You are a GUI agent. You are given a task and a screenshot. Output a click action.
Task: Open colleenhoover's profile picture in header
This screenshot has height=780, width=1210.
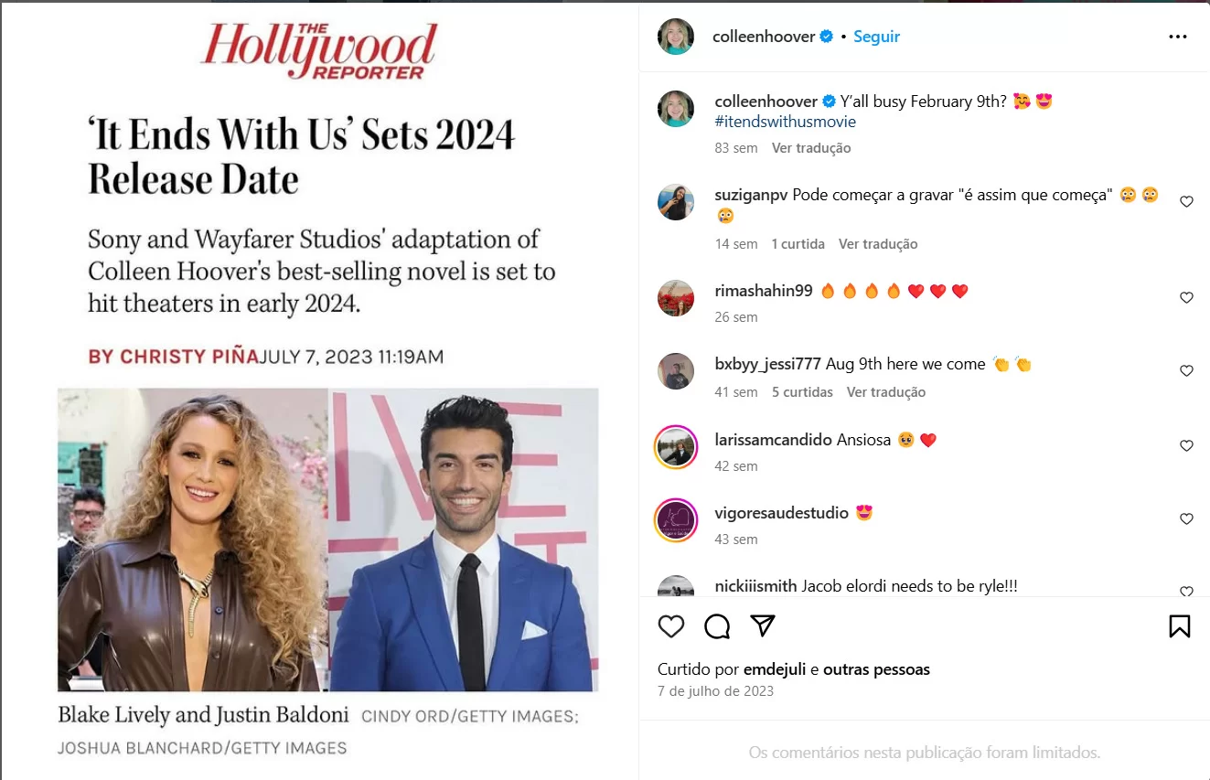coord(676,37)
